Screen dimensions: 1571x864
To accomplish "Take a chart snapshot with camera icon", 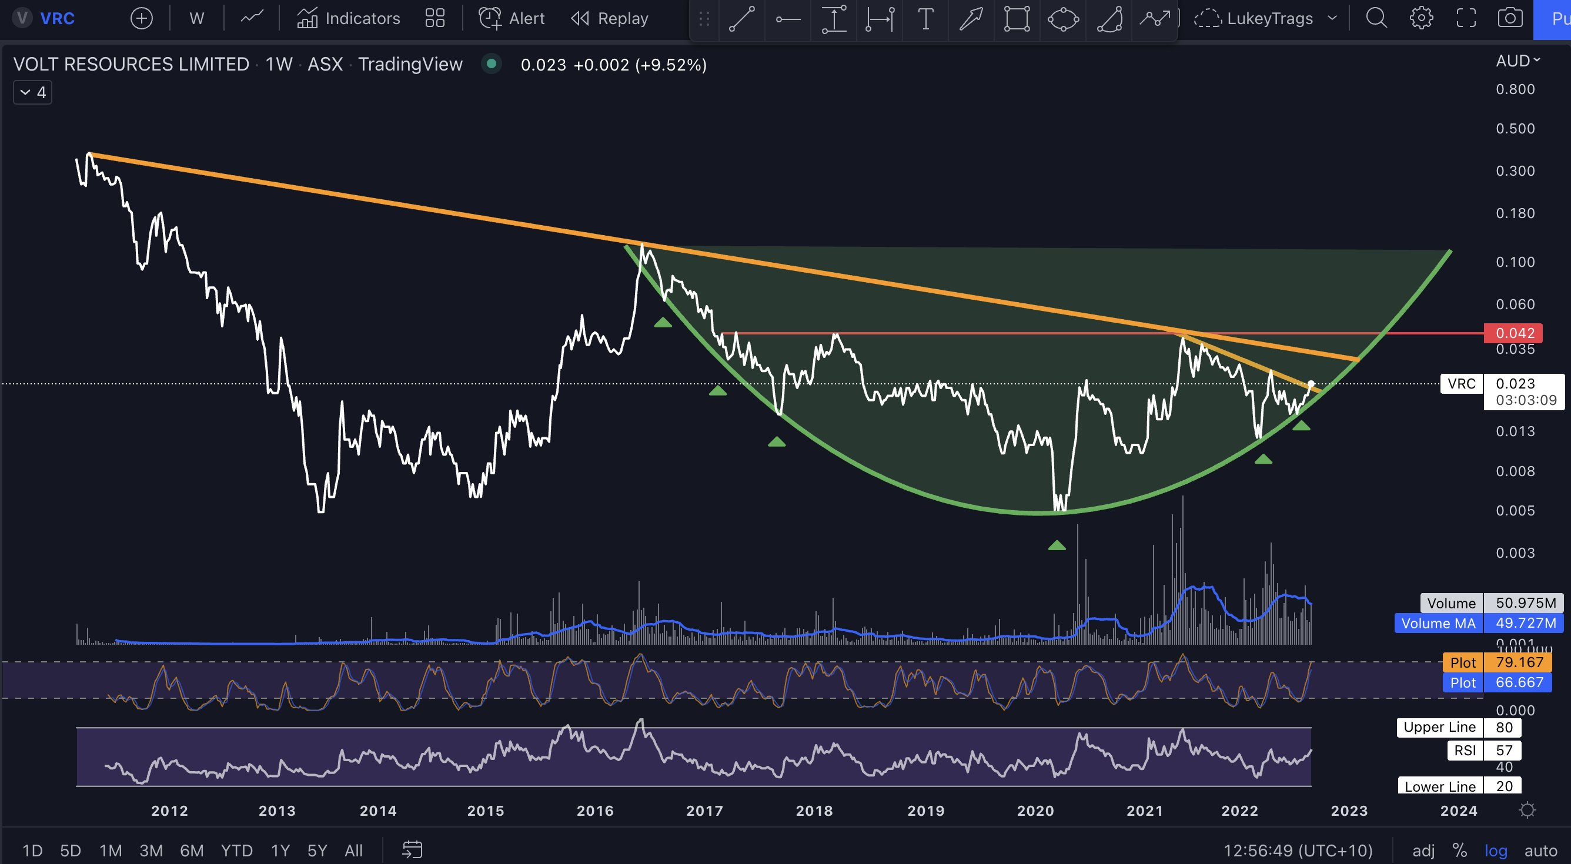I will point(1509,18).
